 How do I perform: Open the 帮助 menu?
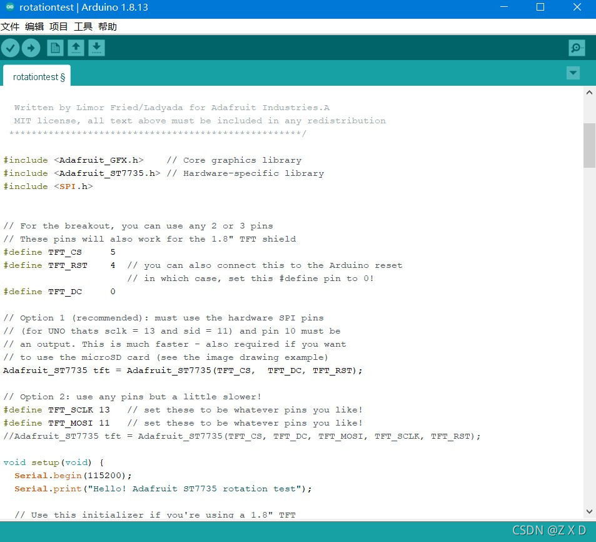[107, 27]
